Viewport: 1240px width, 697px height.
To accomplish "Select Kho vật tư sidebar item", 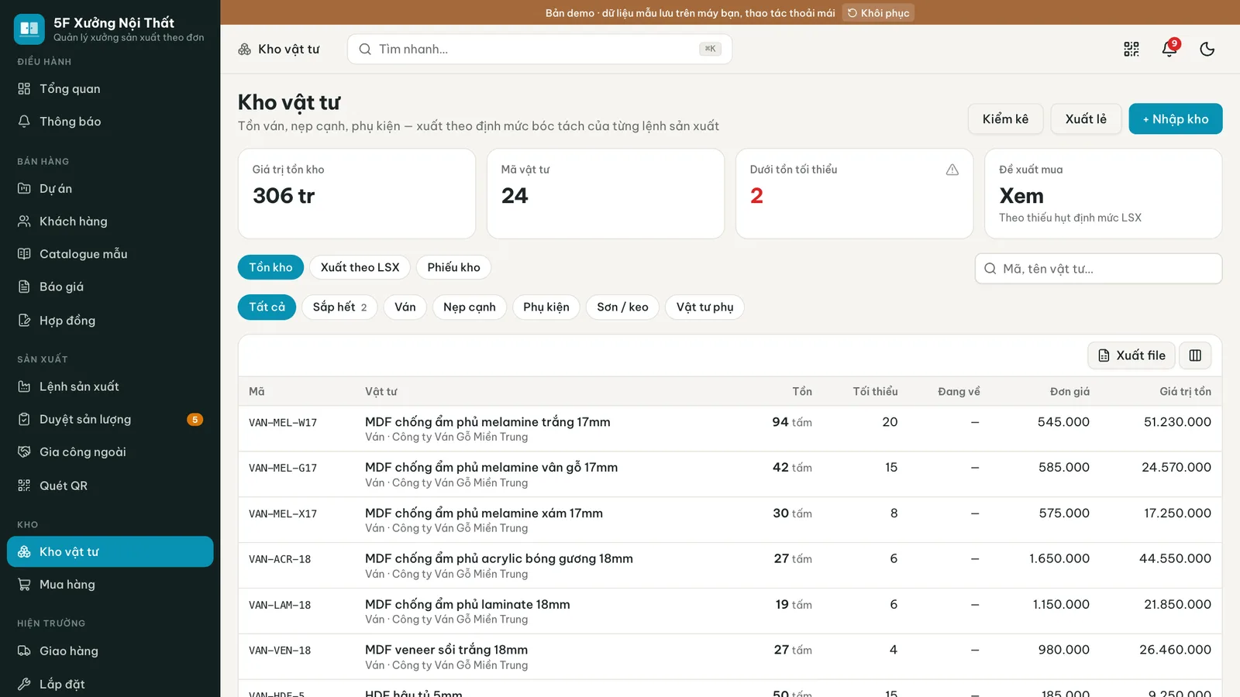I will pos(110,551).
